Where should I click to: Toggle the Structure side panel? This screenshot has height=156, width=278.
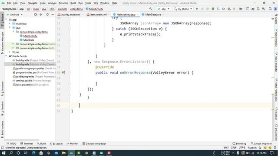pyautogui.click(x=2, y=89)
